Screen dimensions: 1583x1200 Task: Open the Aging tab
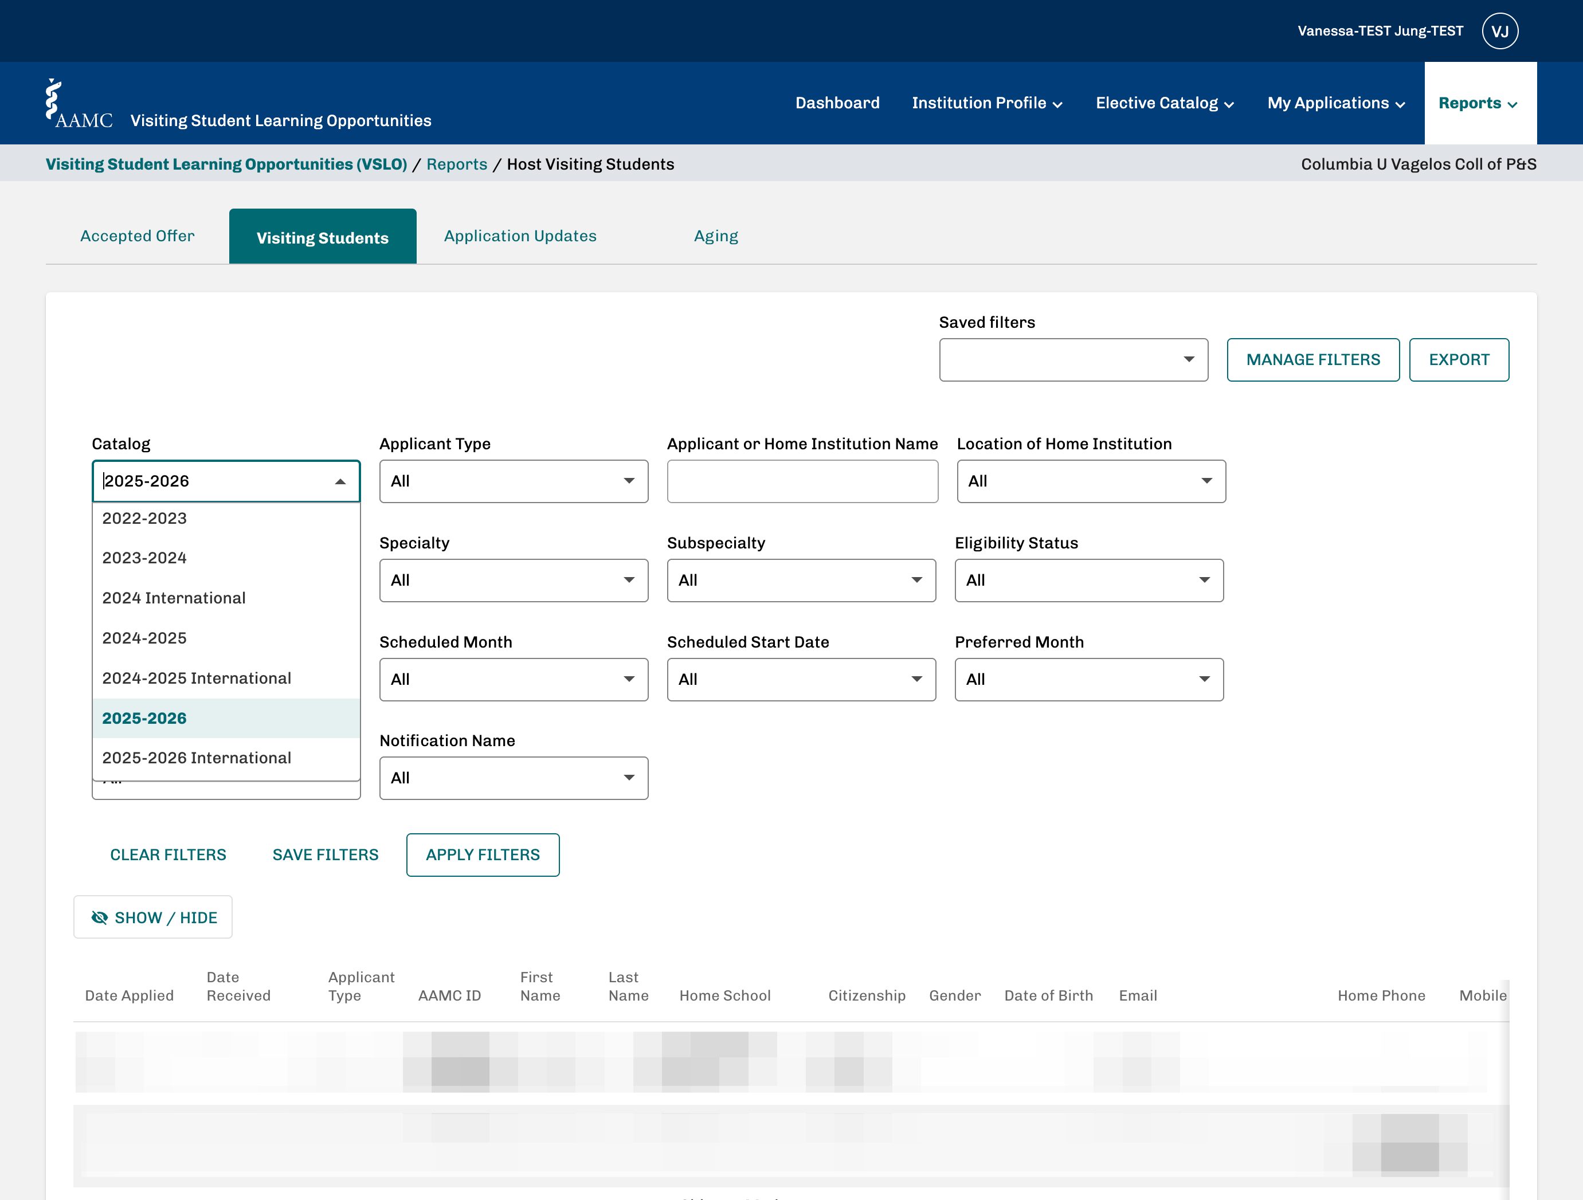(x=716, y=236)
